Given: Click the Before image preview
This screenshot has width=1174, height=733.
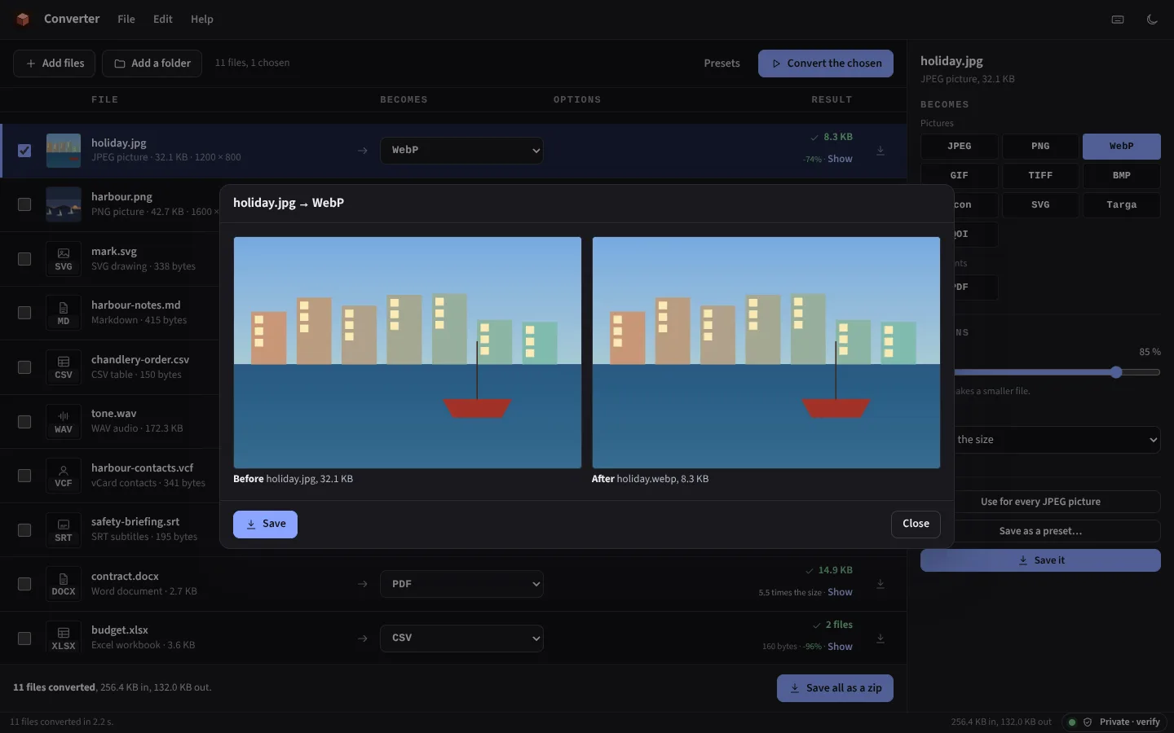Looking at the screenshot, I should click(408, 353).
